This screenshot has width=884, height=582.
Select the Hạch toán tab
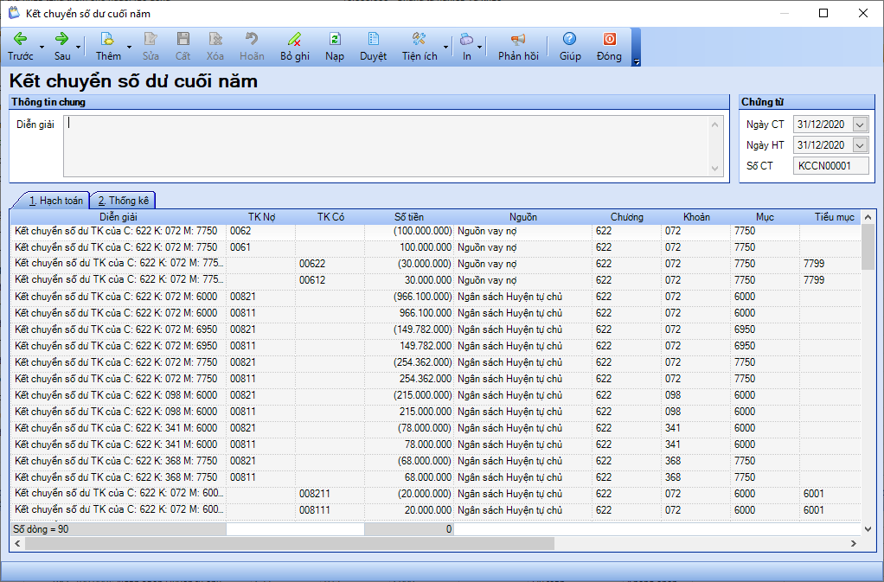55,201
